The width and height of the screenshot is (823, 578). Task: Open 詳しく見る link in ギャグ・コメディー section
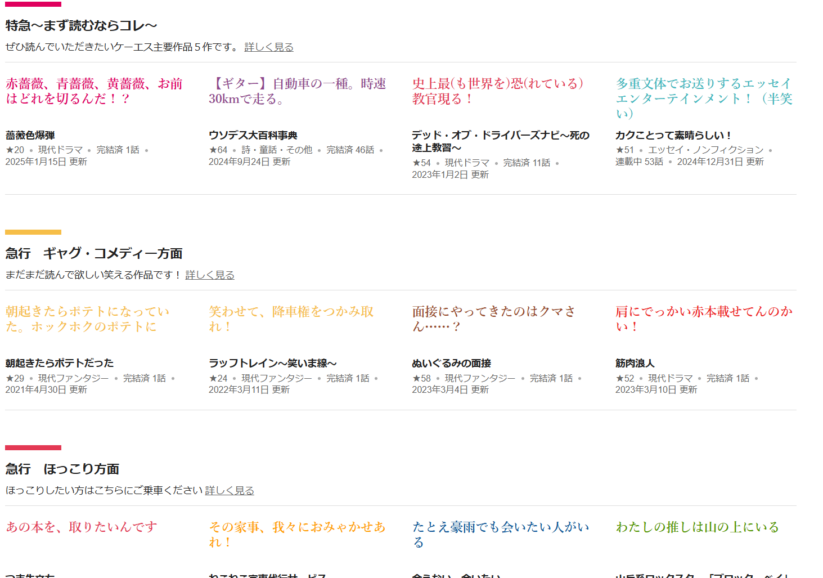pyautogui.click(x=209, y=275)
